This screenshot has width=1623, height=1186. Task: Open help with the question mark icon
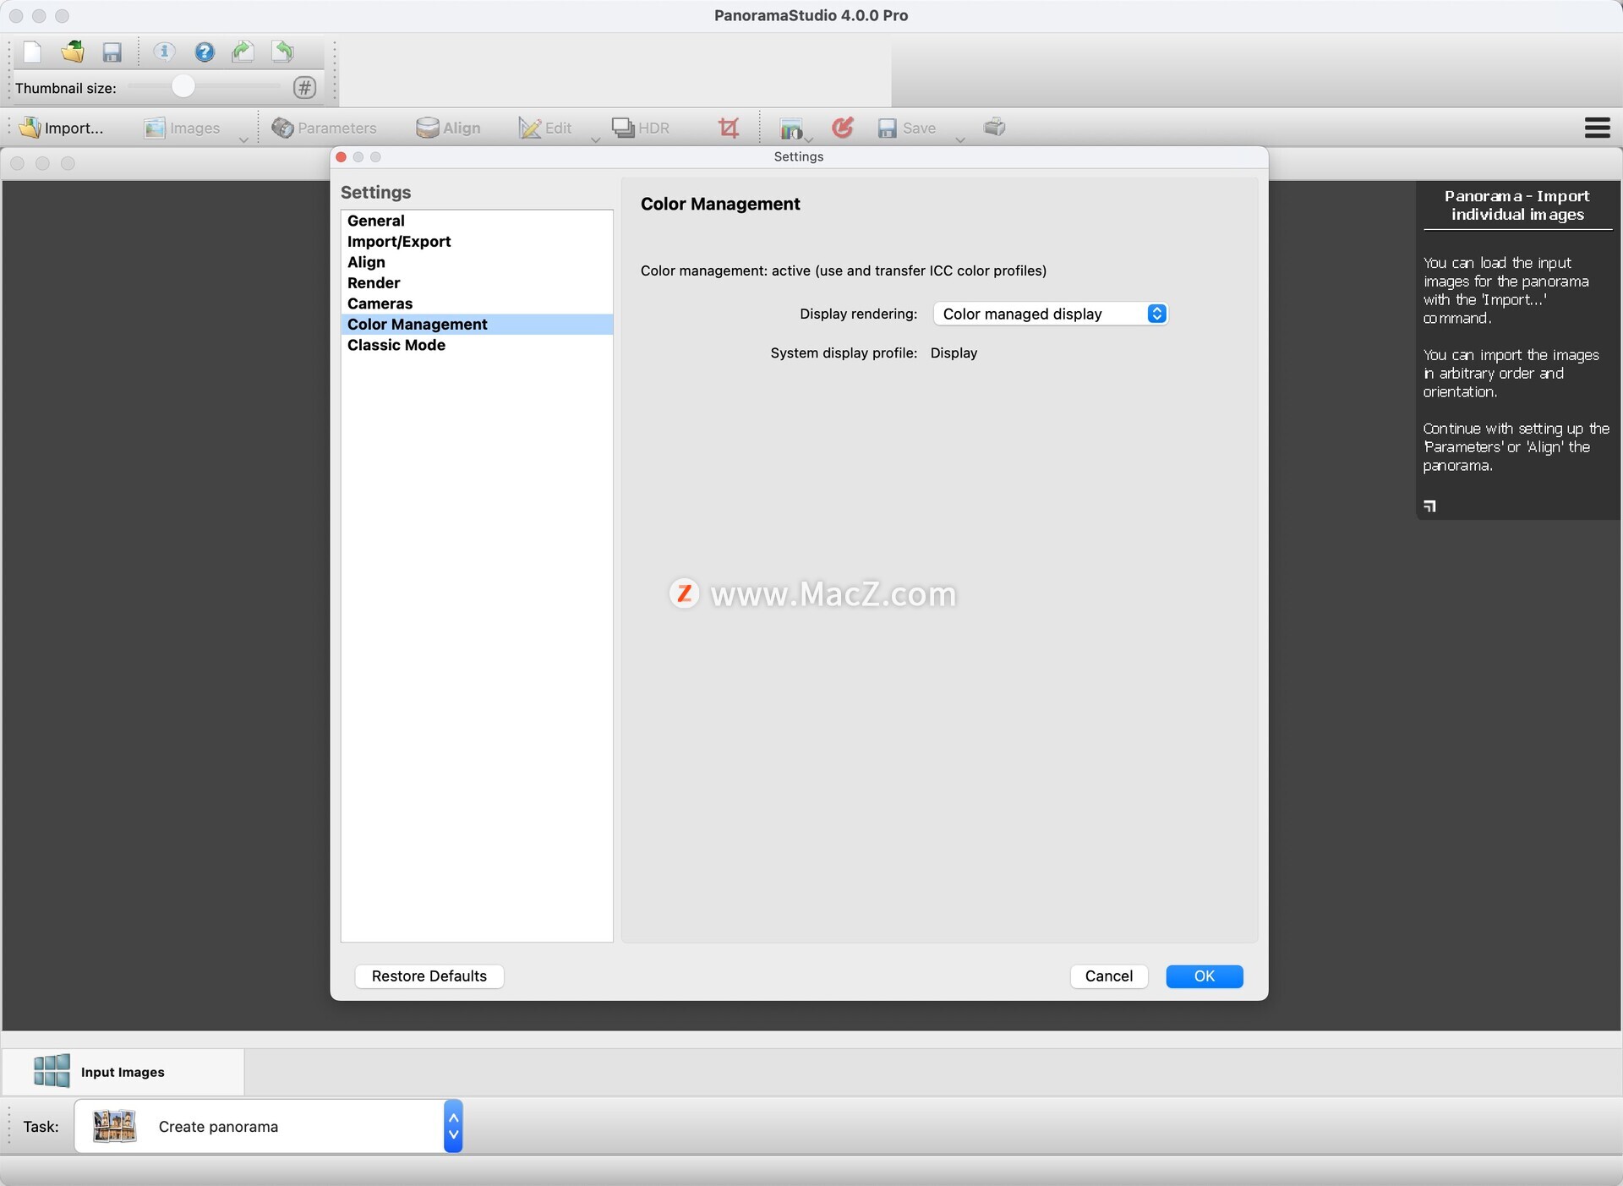[x=204, y=52]
